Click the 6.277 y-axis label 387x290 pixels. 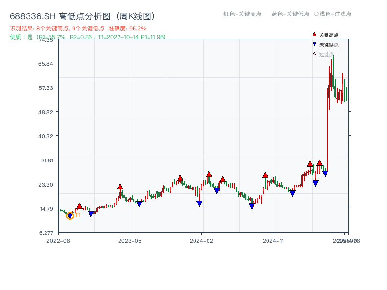(x=46, y=233)
